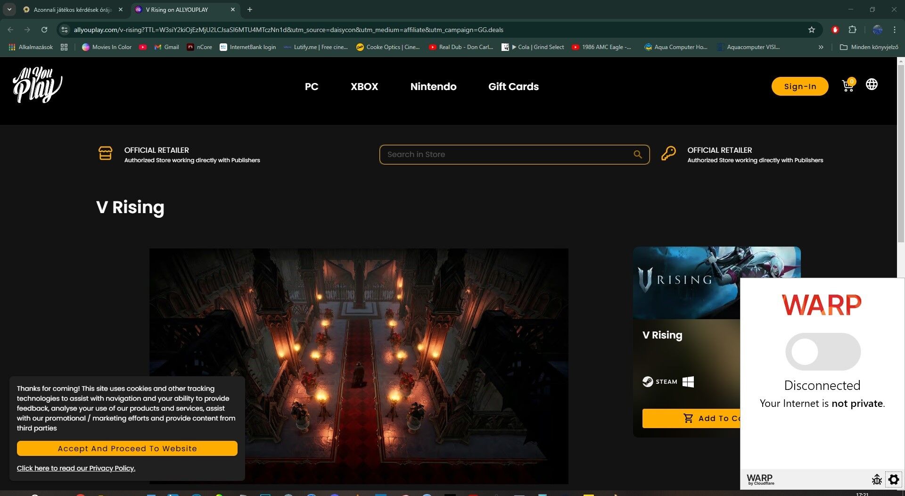
Task: Click the Steam platform icon
Action: coord(659,381)
